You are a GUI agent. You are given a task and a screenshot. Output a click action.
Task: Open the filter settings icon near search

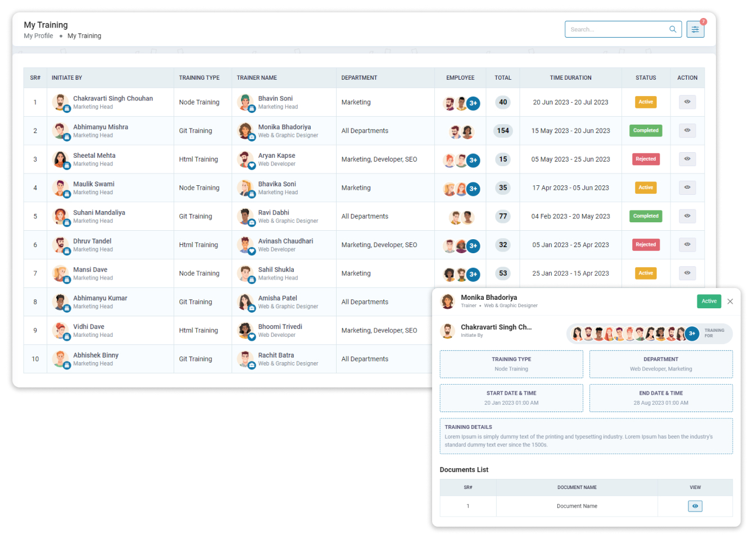[695, 30]
